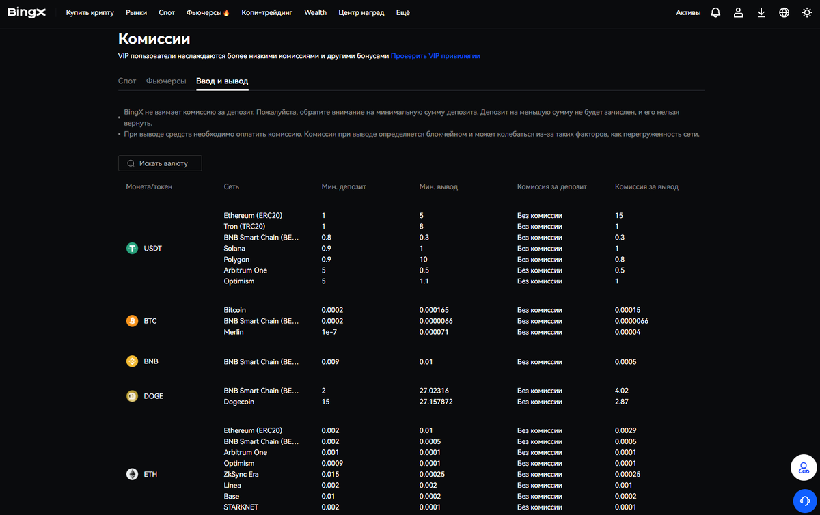Click the Комиссии page heading
820x515 pixels.
(154, 38)
